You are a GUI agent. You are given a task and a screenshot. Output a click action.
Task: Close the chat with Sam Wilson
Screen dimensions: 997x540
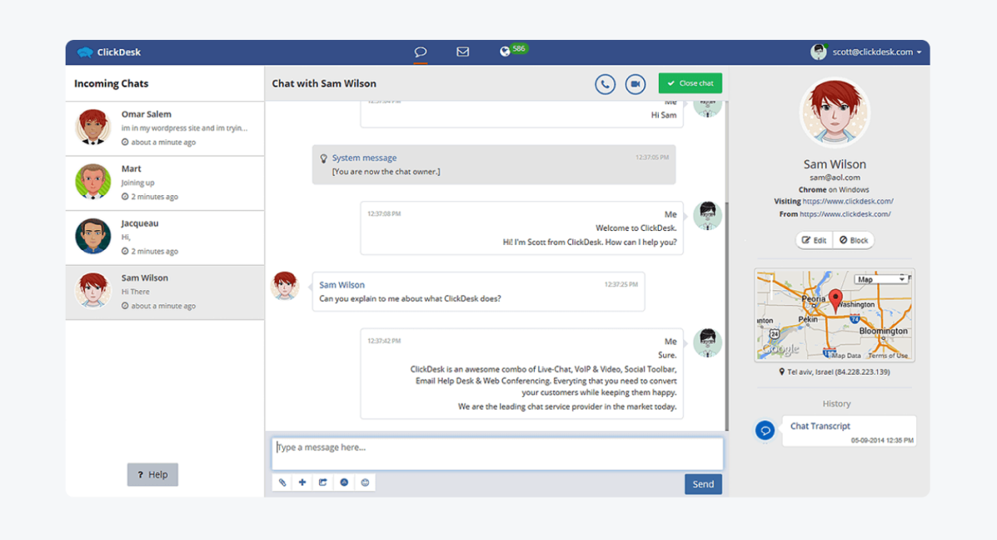690,83
